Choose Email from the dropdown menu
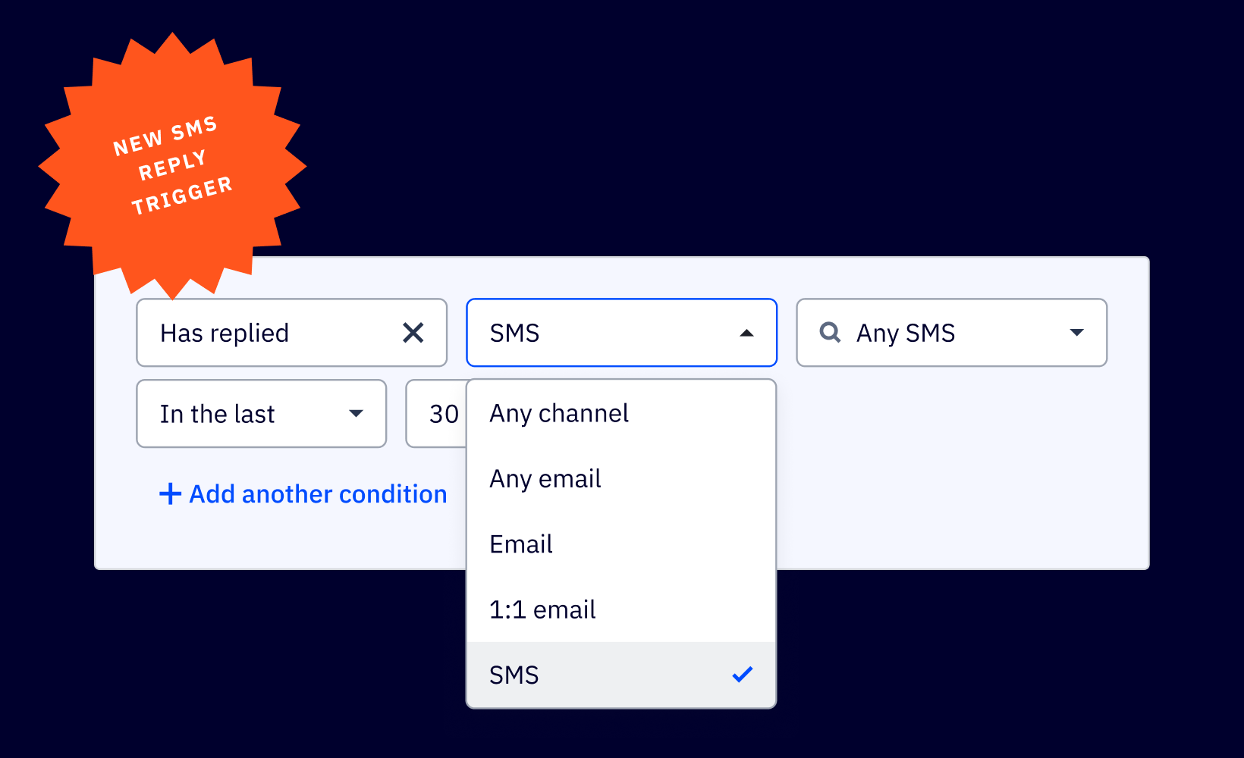The image size is (1244, 758). coord(520,543)
